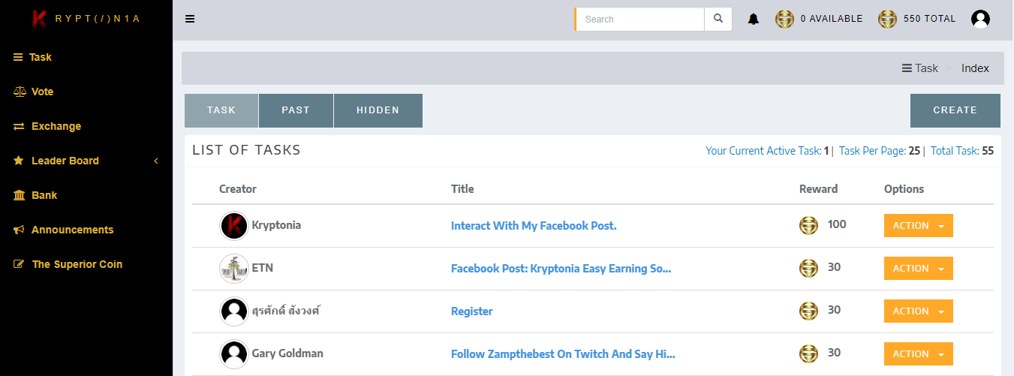1014x376 pixels.
Task: Click the Index breadcrumb
Action: tap(976, 68)
